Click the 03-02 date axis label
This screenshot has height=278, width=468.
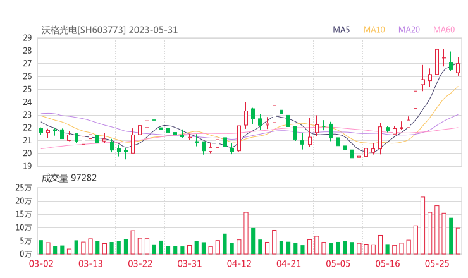tap(41, 263)
